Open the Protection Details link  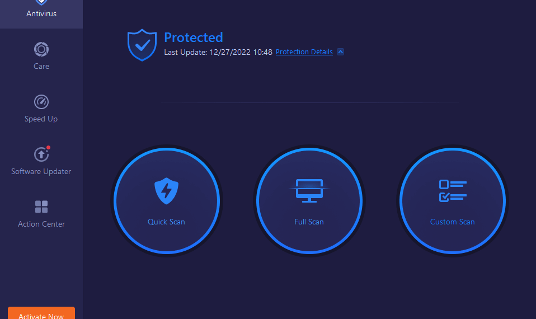click(304, 52)
